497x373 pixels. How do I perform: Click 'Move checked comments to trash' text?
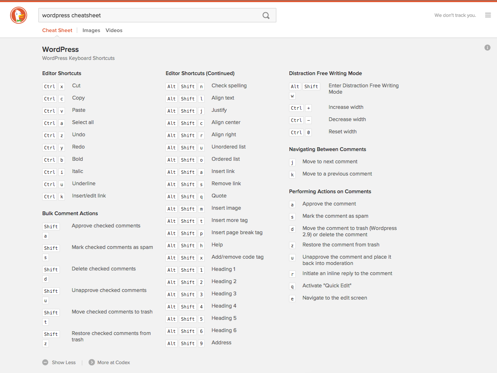[112, 312]
